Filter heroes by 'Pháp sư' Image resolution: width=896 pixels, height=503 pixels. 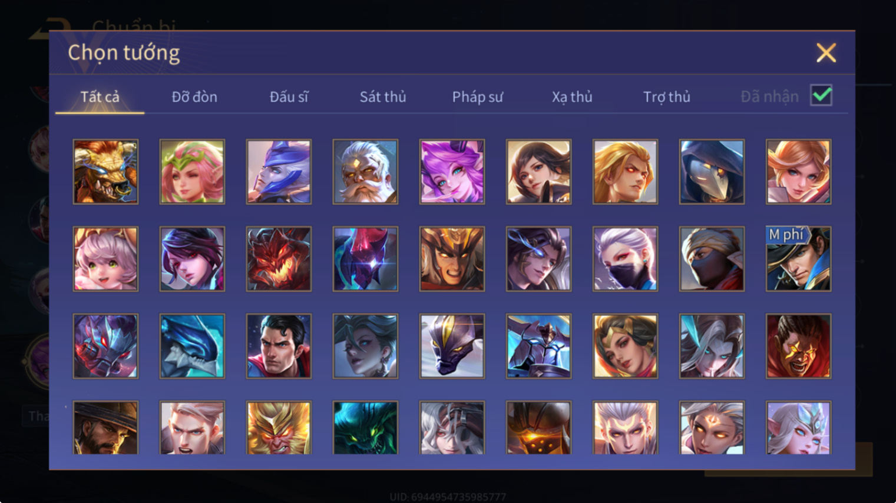pyautogui.click(x=478, y=97)
